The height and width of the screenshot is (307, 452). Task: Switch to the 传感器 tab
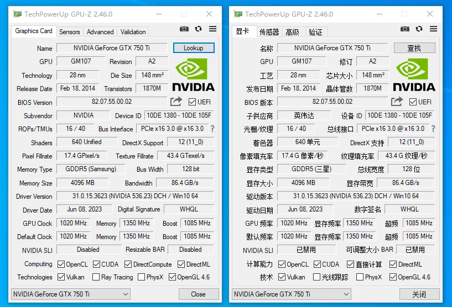(x=269, y=32)
